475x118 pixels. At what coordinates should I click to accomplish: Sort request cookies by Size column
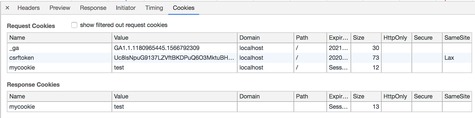[x=366, y=38]
